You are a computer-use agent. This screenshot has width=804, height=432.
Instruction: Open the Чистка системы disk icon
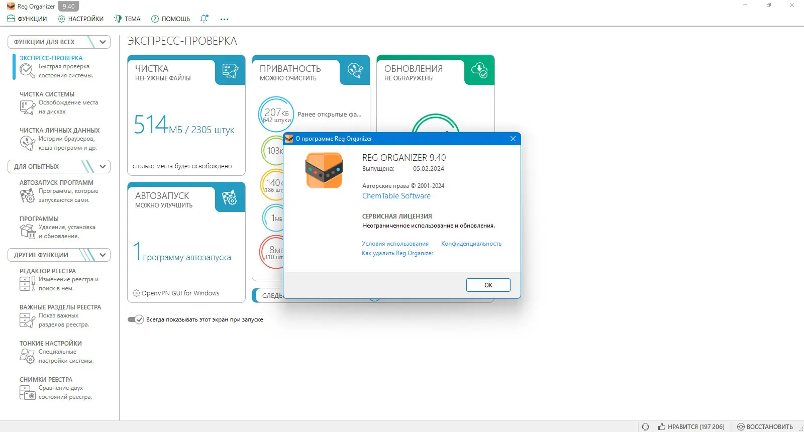(x=27, y=107)
